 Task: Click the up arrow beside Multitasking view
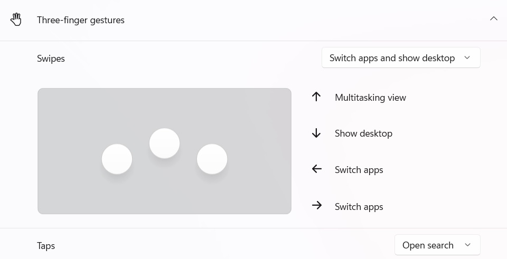[x=316, y=97]
